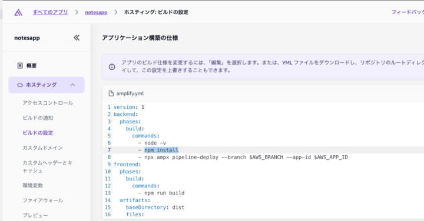Screen dimensions: 424x221
Task: Click the 'backend:' code line
Action: 126,114
